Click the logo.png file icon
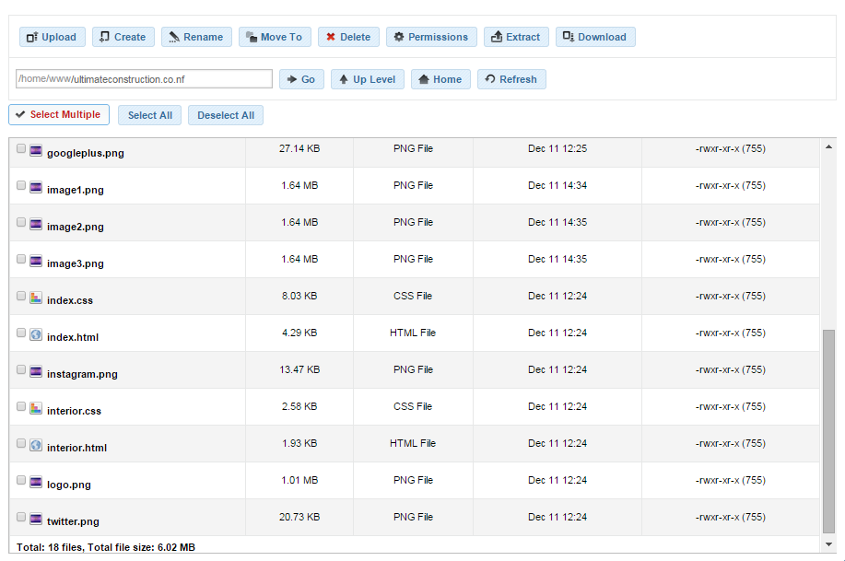Image resolution: width=845 pixels, height=561 pixels. coord(36,482)
